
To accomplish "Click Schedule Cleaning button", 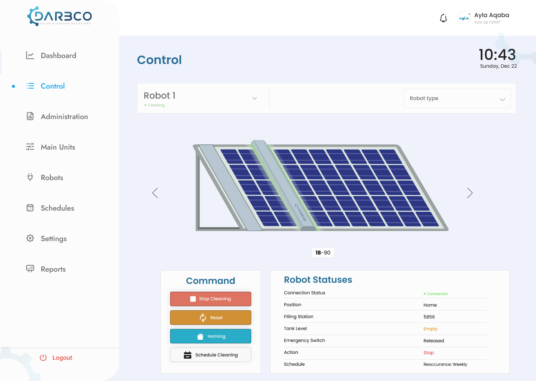I will click(211, 355).
